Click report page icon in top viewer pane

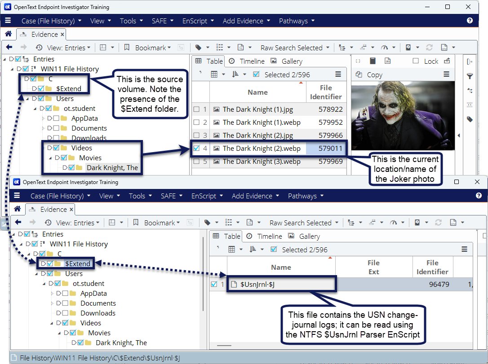[x=387, y=61]
